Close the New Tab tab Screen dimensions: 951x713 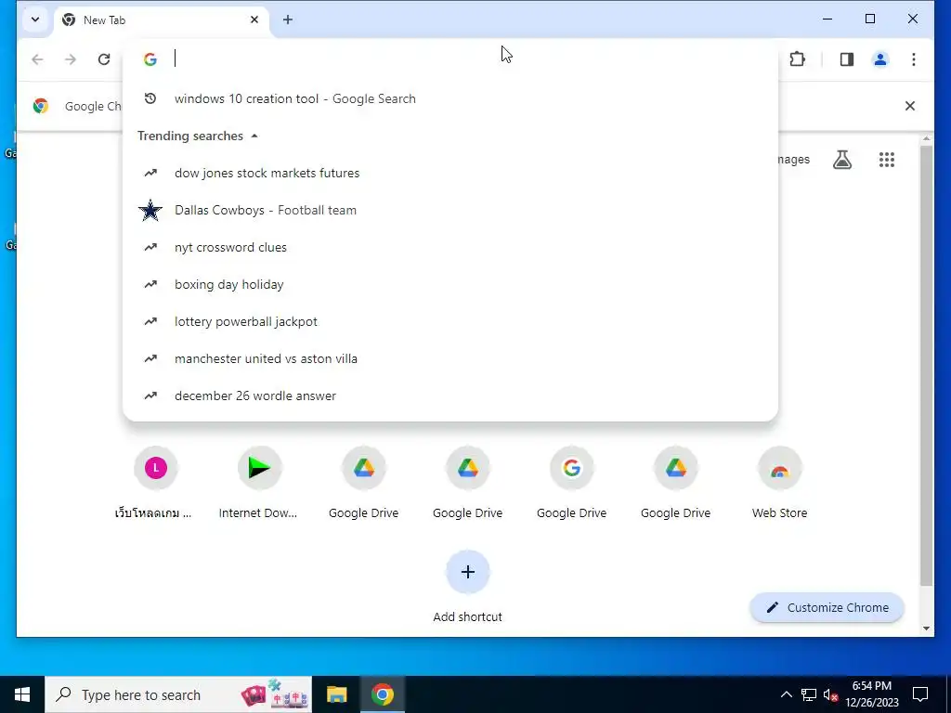point(254,20)
